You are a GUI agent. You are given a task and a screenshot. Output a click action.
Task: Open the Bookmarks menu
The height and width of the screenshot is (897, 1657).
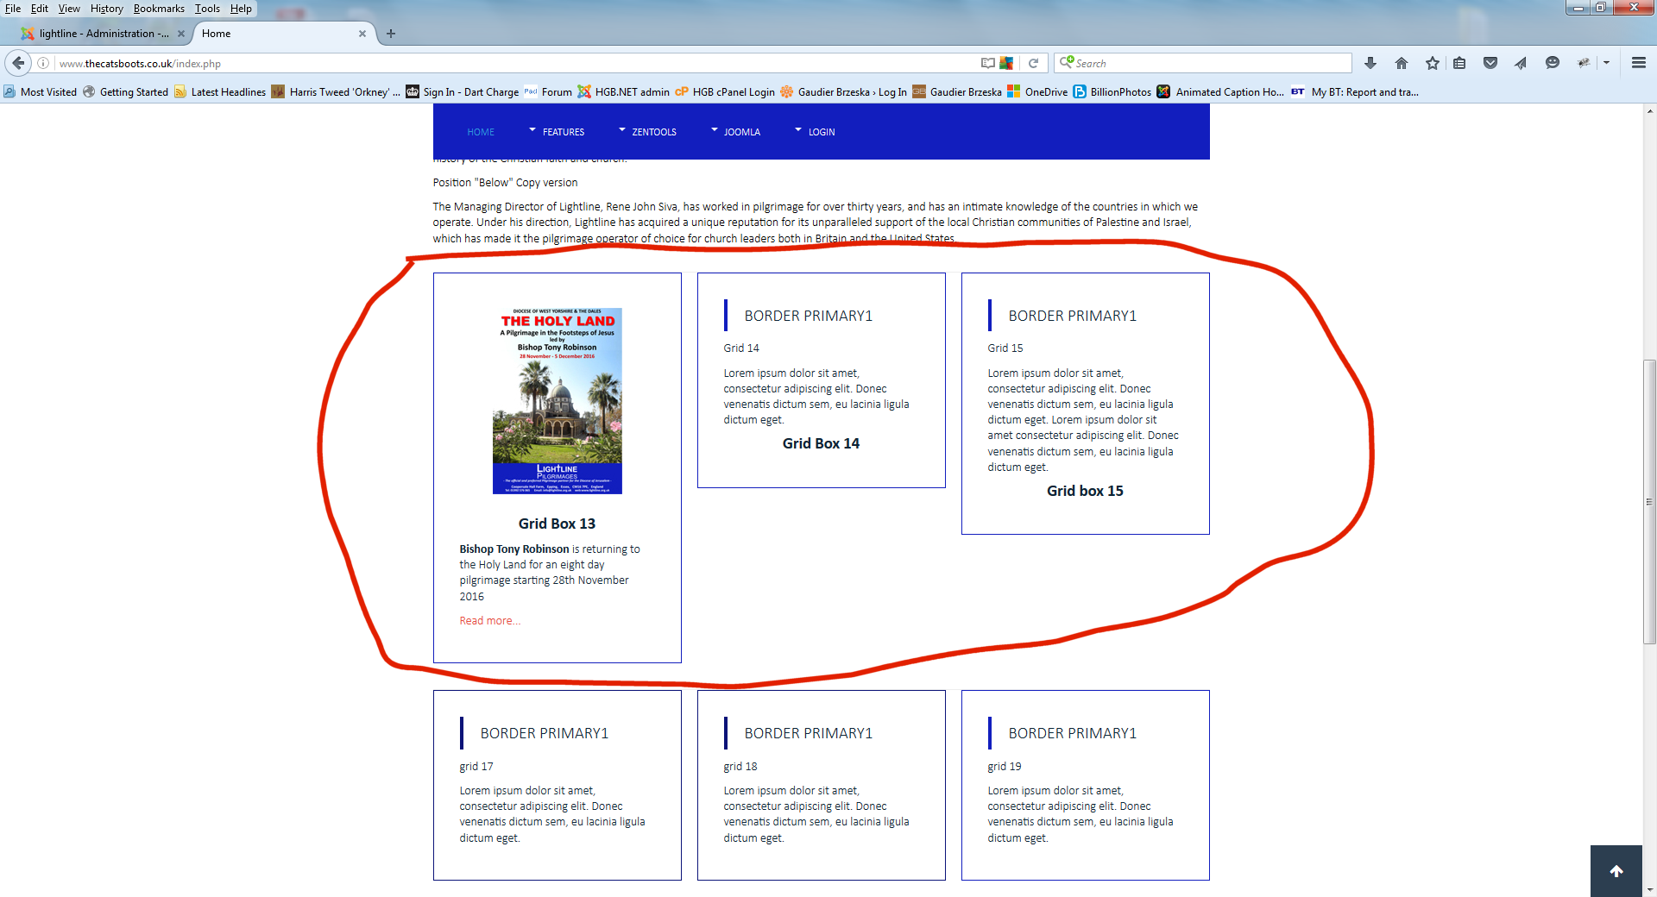click(x=159, y=9)
